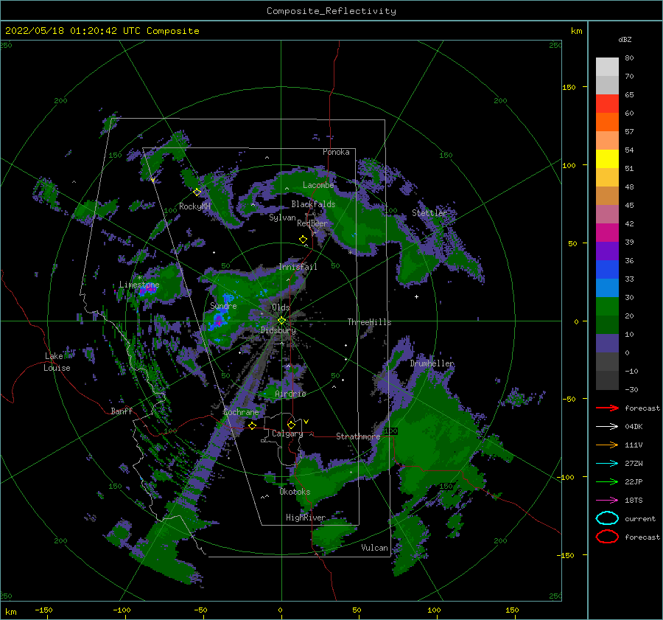Viewport: 663px width, 620px height.
Task: Select the yellow swatch between 54 and 51 dBZ
Action: click(607, 159)
